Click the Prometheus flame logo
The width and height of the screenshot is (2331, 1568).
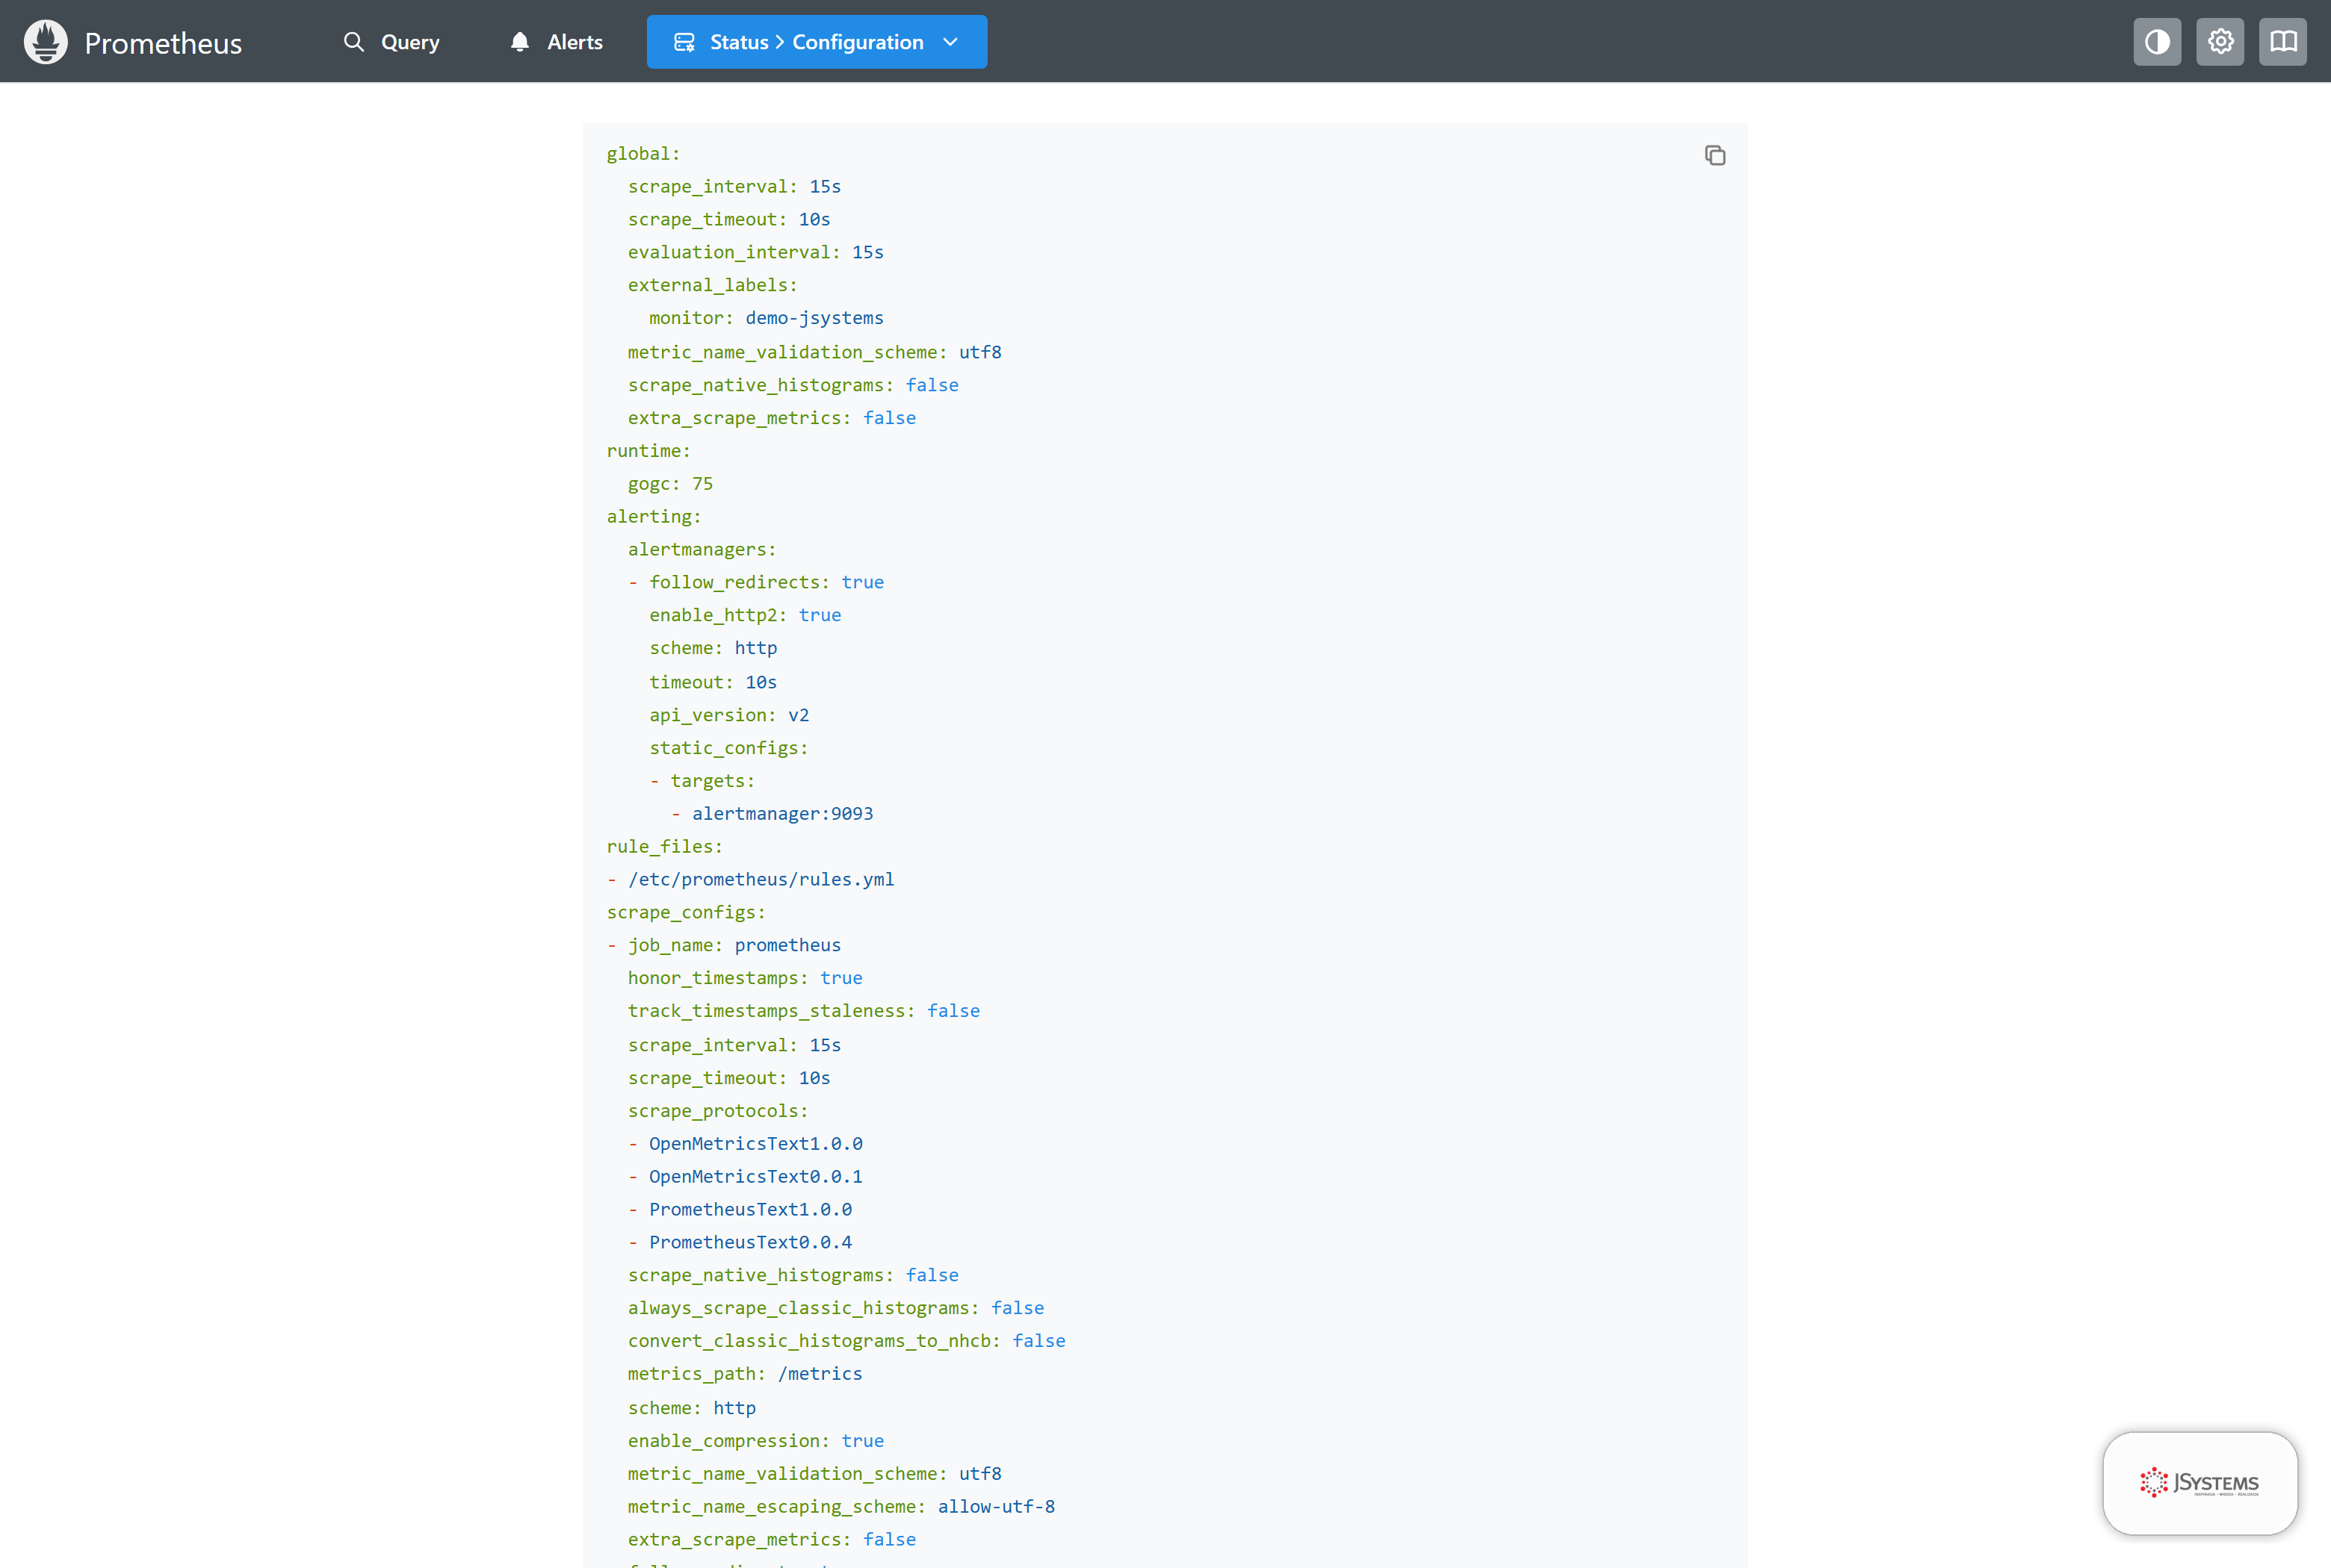tap(46, 42)
